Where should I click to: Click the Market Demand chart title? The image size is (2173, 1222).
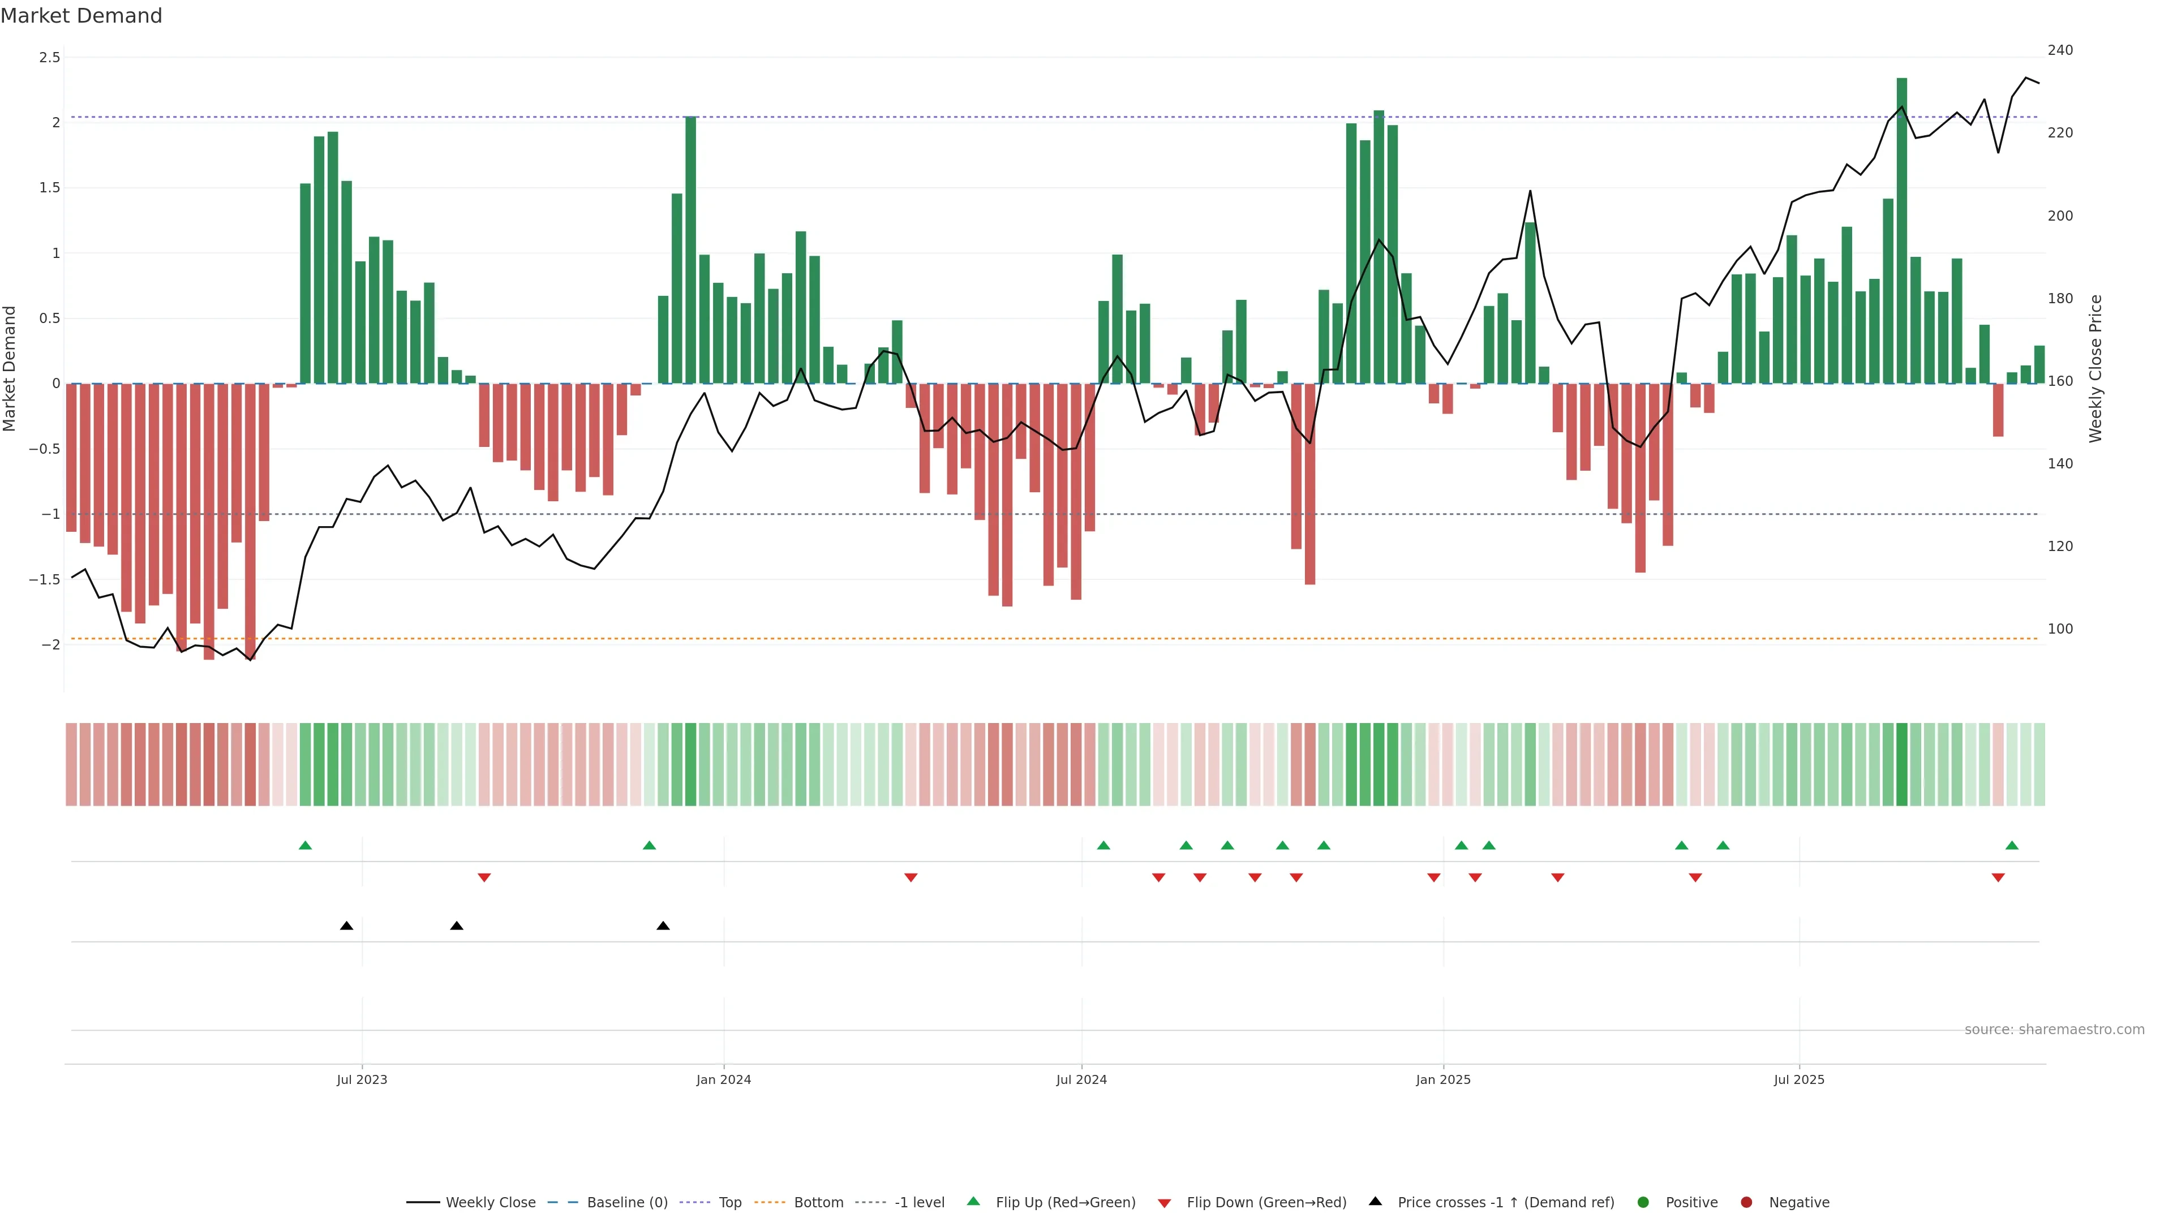coord(81,16)
